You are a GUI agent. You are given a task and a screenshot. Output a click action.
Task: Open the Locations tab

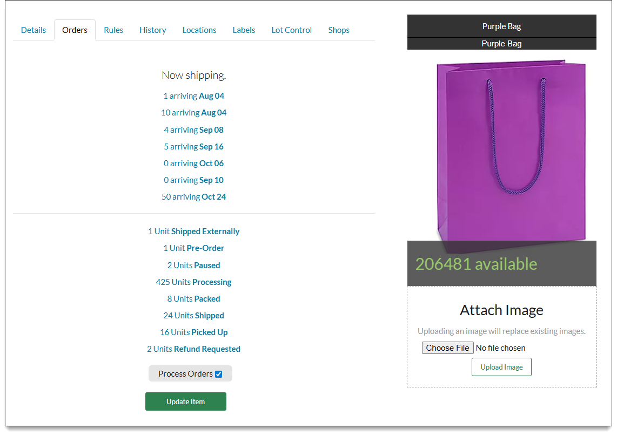[x=199, y=30]
